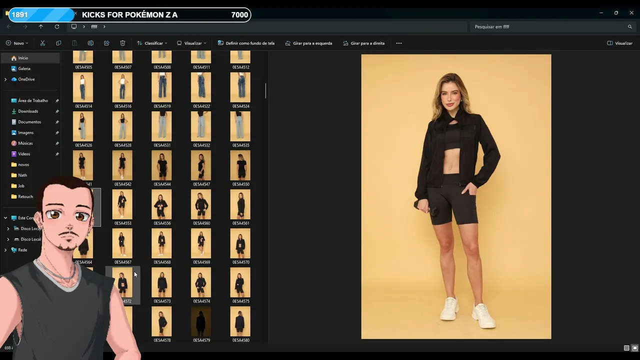Open Rede in the navigation pane
Viewport: 640px width, 360px height.
pos(22,250)
